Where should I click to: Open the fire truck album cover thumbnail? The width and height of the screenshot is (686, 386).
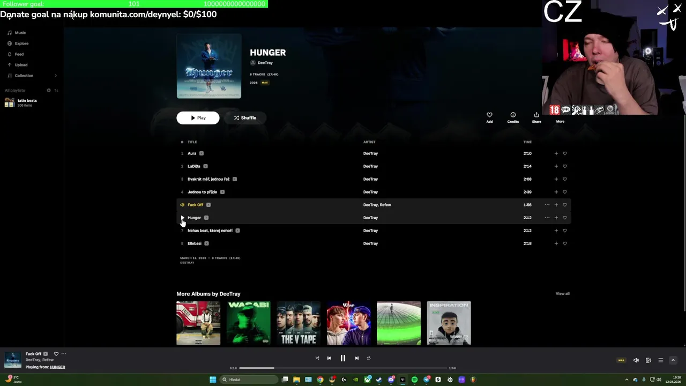pos(198,323)
